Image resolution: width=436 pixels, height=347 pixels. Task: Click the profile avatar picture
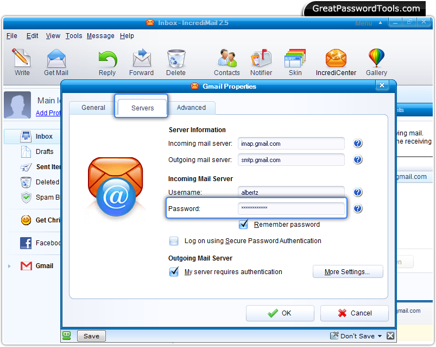pos(17,105)
